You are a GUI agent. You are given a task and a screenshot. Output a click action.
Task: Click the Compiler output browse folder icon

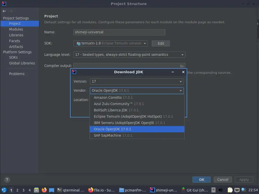point(182,66)
